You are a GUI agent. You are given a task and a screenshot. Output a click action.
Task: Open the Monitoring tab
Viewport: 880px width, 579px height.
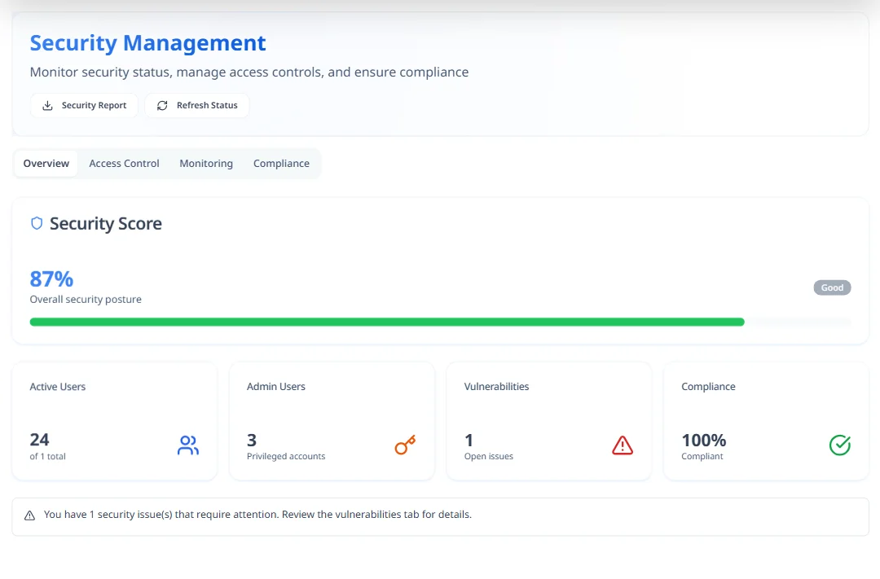pyautogui.click(x=206, y=163)
